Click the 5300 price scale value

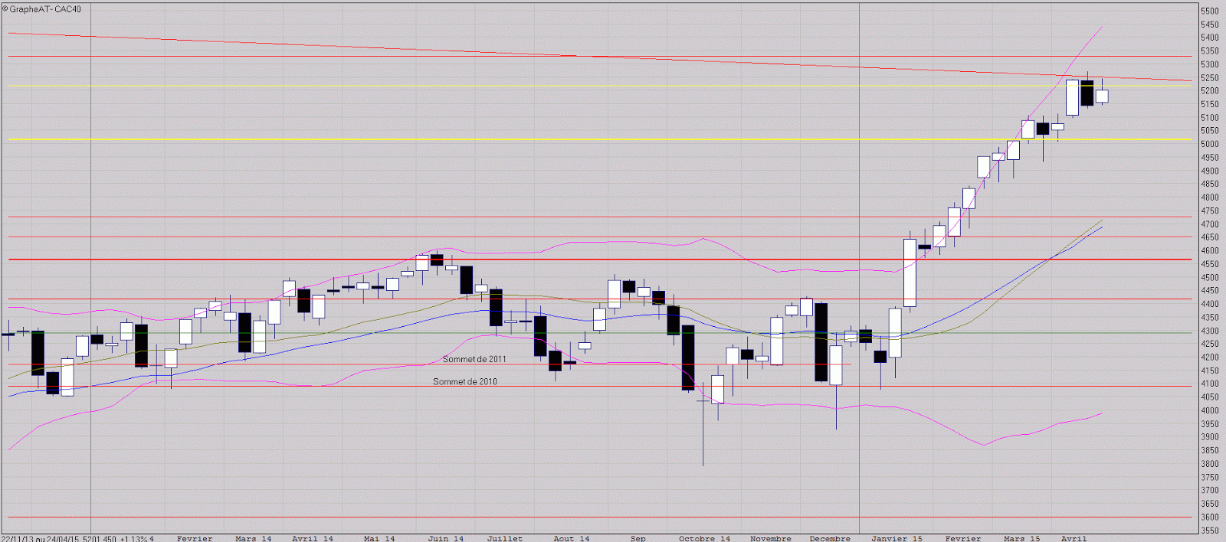click(1210, 64)
